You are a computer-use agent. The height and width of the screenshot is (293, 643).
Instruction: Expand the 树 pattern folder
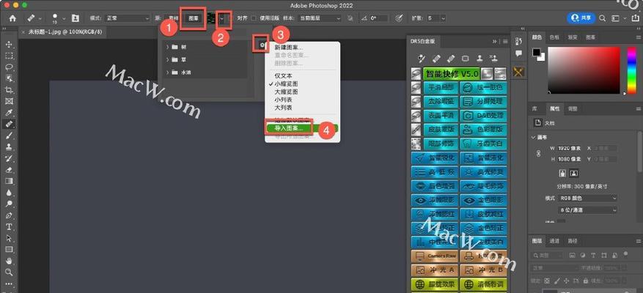(x=168, y=47)
